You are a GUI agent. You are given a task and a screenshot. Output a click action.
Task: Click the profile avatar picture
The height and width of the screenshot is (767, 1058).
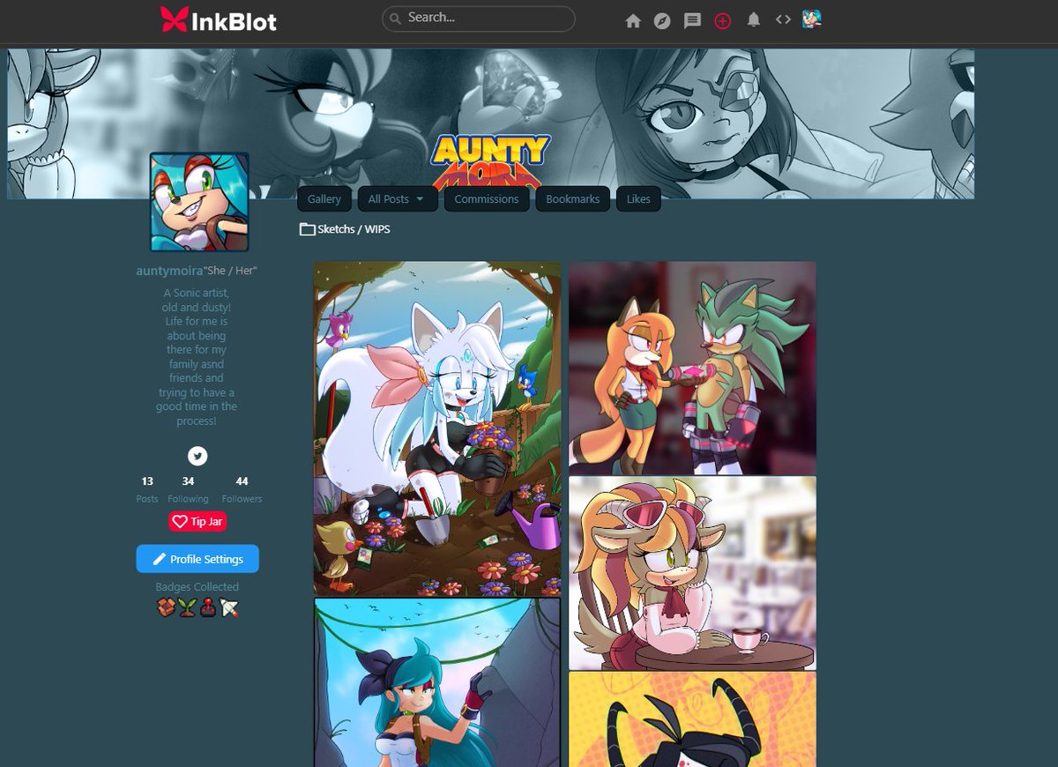point(199,203)
